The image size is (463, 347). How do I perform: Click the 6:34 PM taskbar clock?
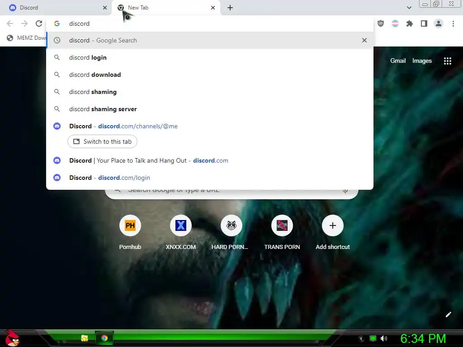coord(423,338)
